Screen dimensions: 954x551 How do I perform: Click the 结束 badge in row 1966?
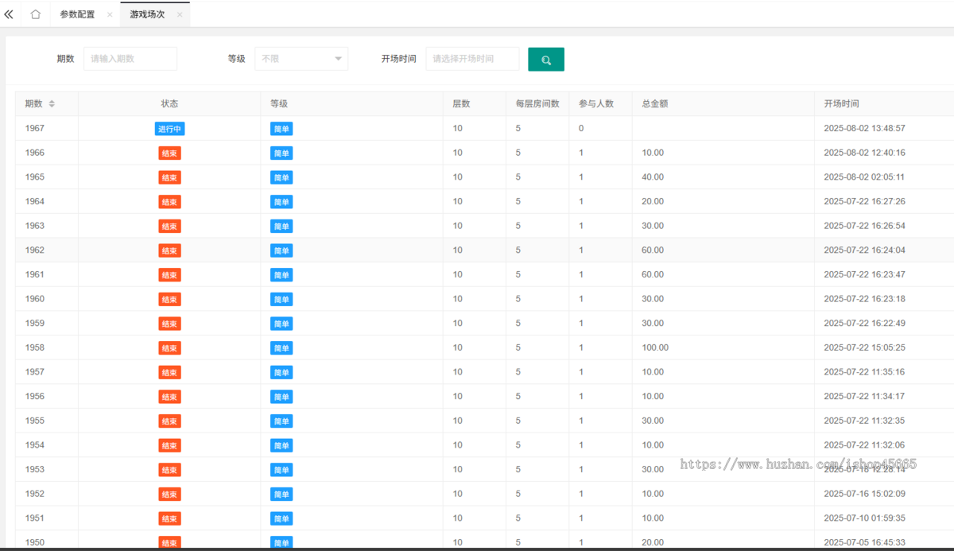click(169, 153)
